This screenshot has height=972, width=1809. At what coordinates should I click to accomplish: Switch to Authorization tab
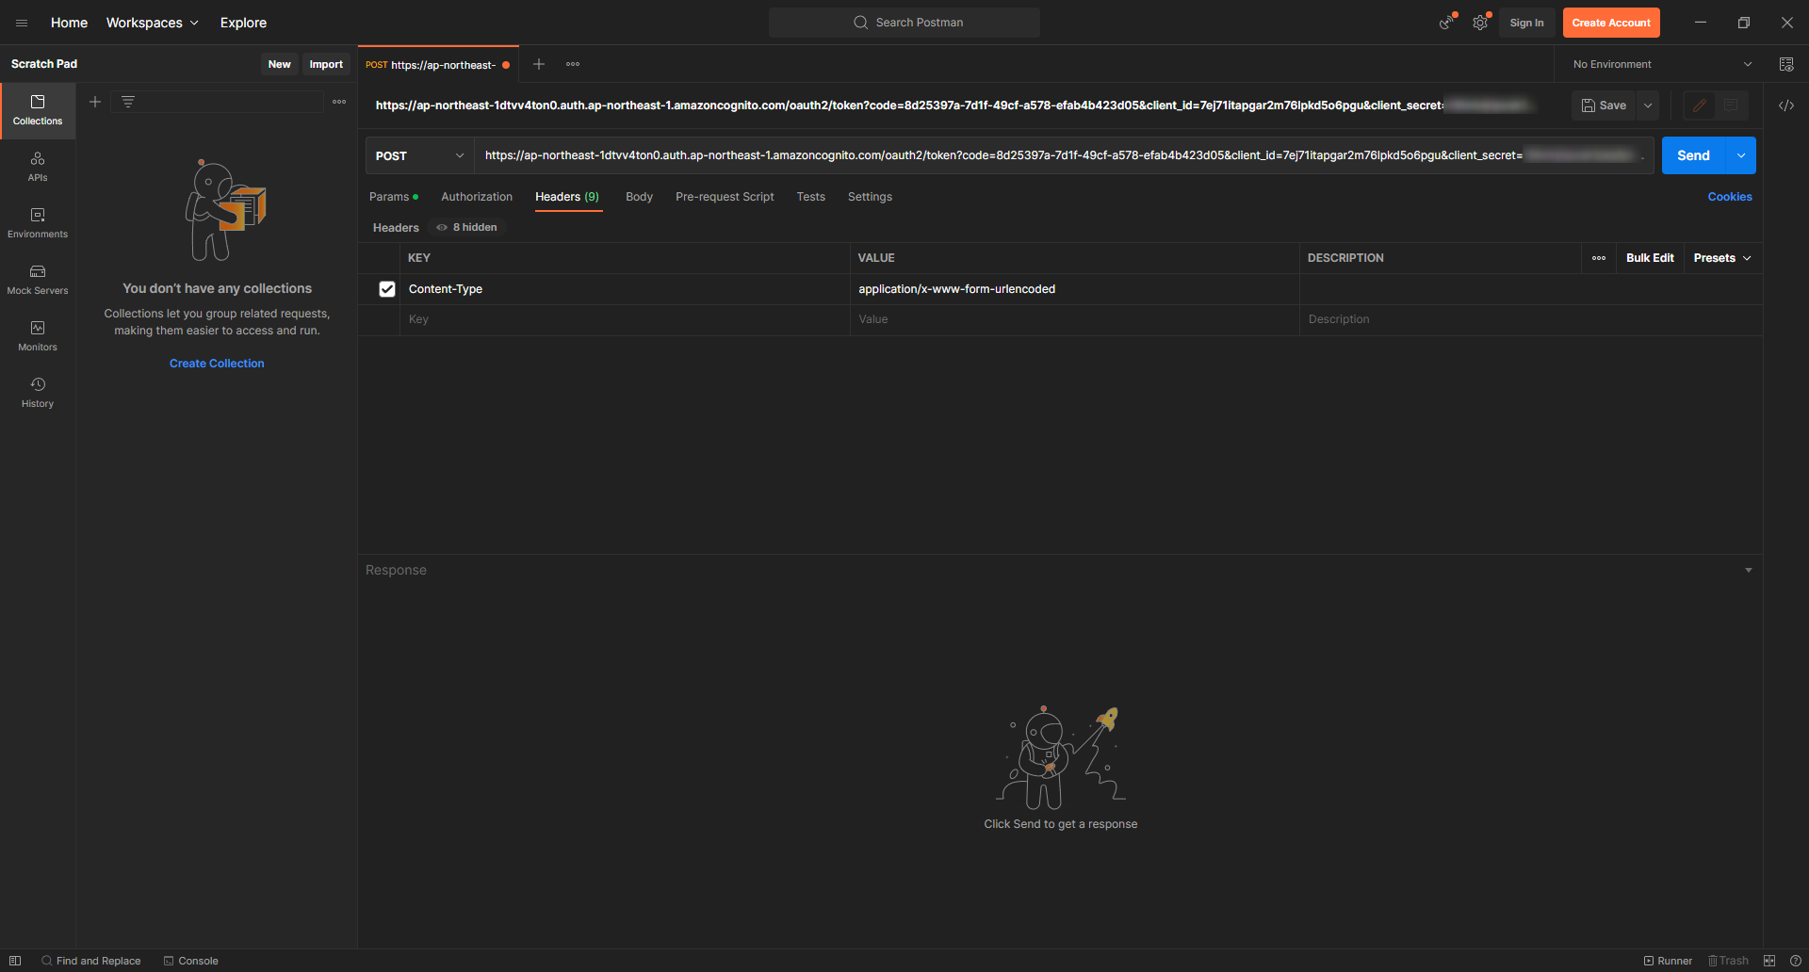click(x=477, y=197)
